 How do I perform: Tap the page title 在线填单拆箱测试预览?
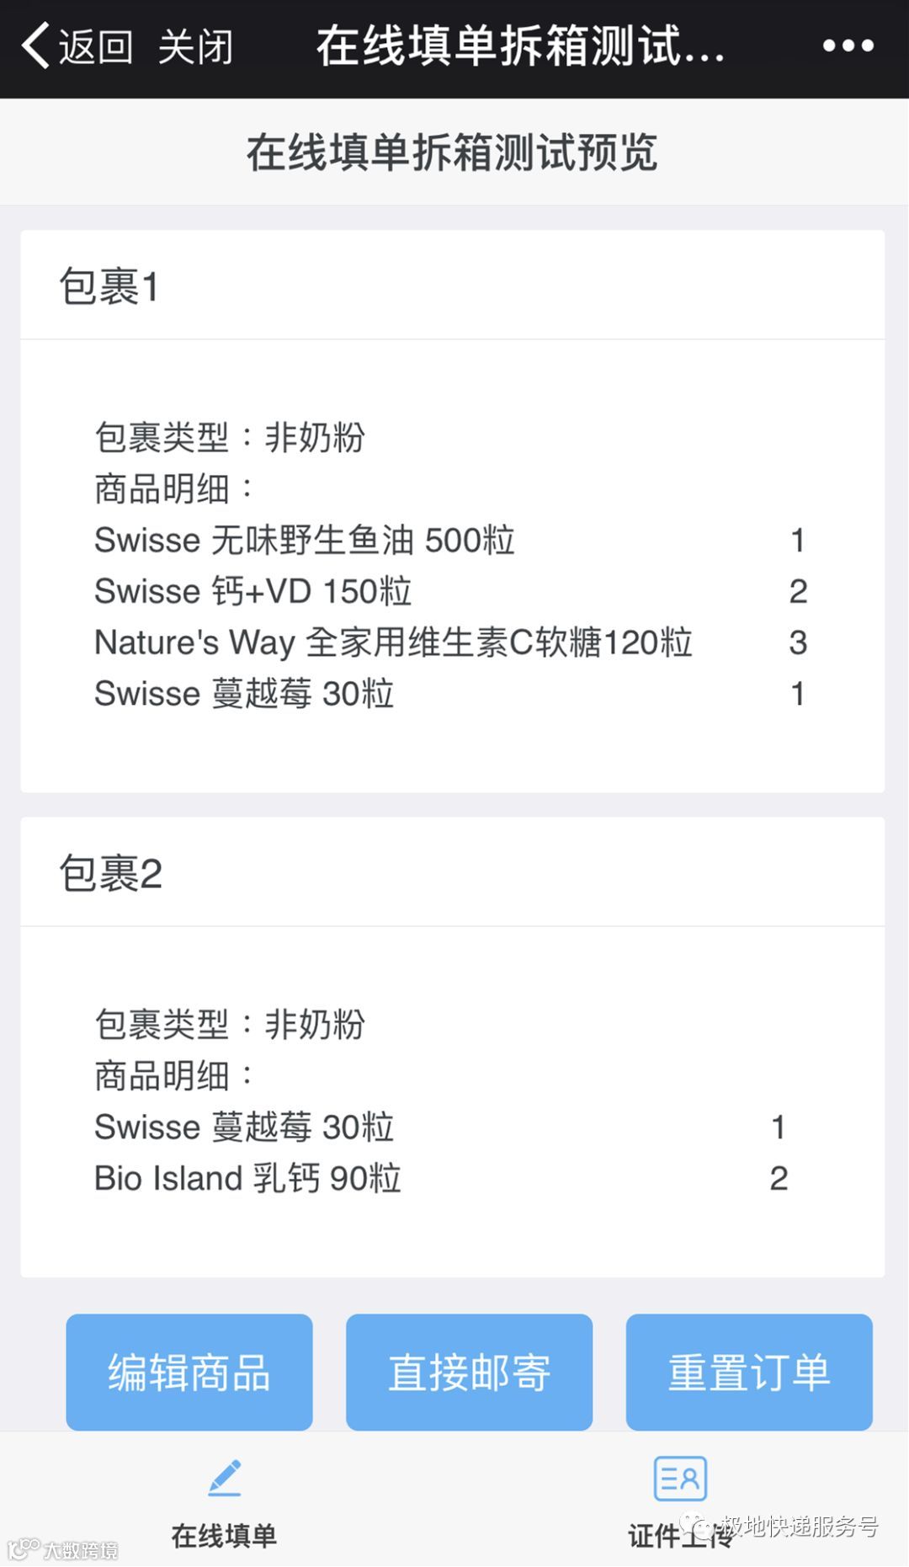click(x=452, y=152)
